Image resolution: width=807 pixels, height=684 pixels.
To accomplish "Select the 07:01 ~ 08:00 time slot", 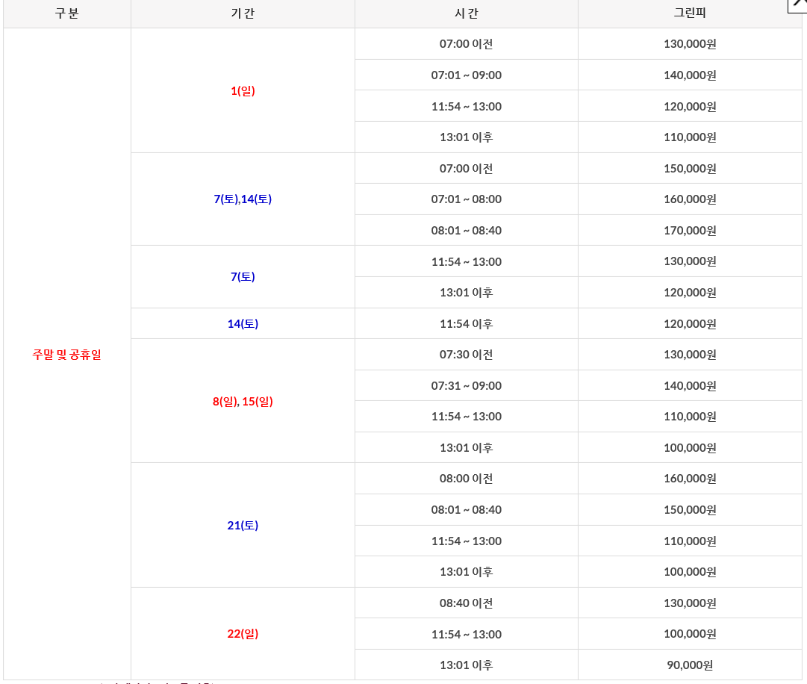I will click(466, 199).
